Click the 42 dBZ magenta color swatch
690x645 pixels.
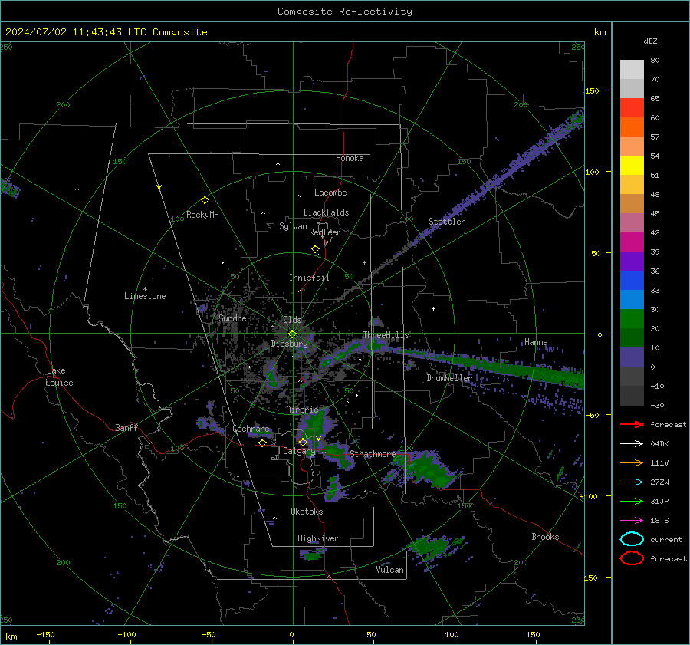coord(632,242)
